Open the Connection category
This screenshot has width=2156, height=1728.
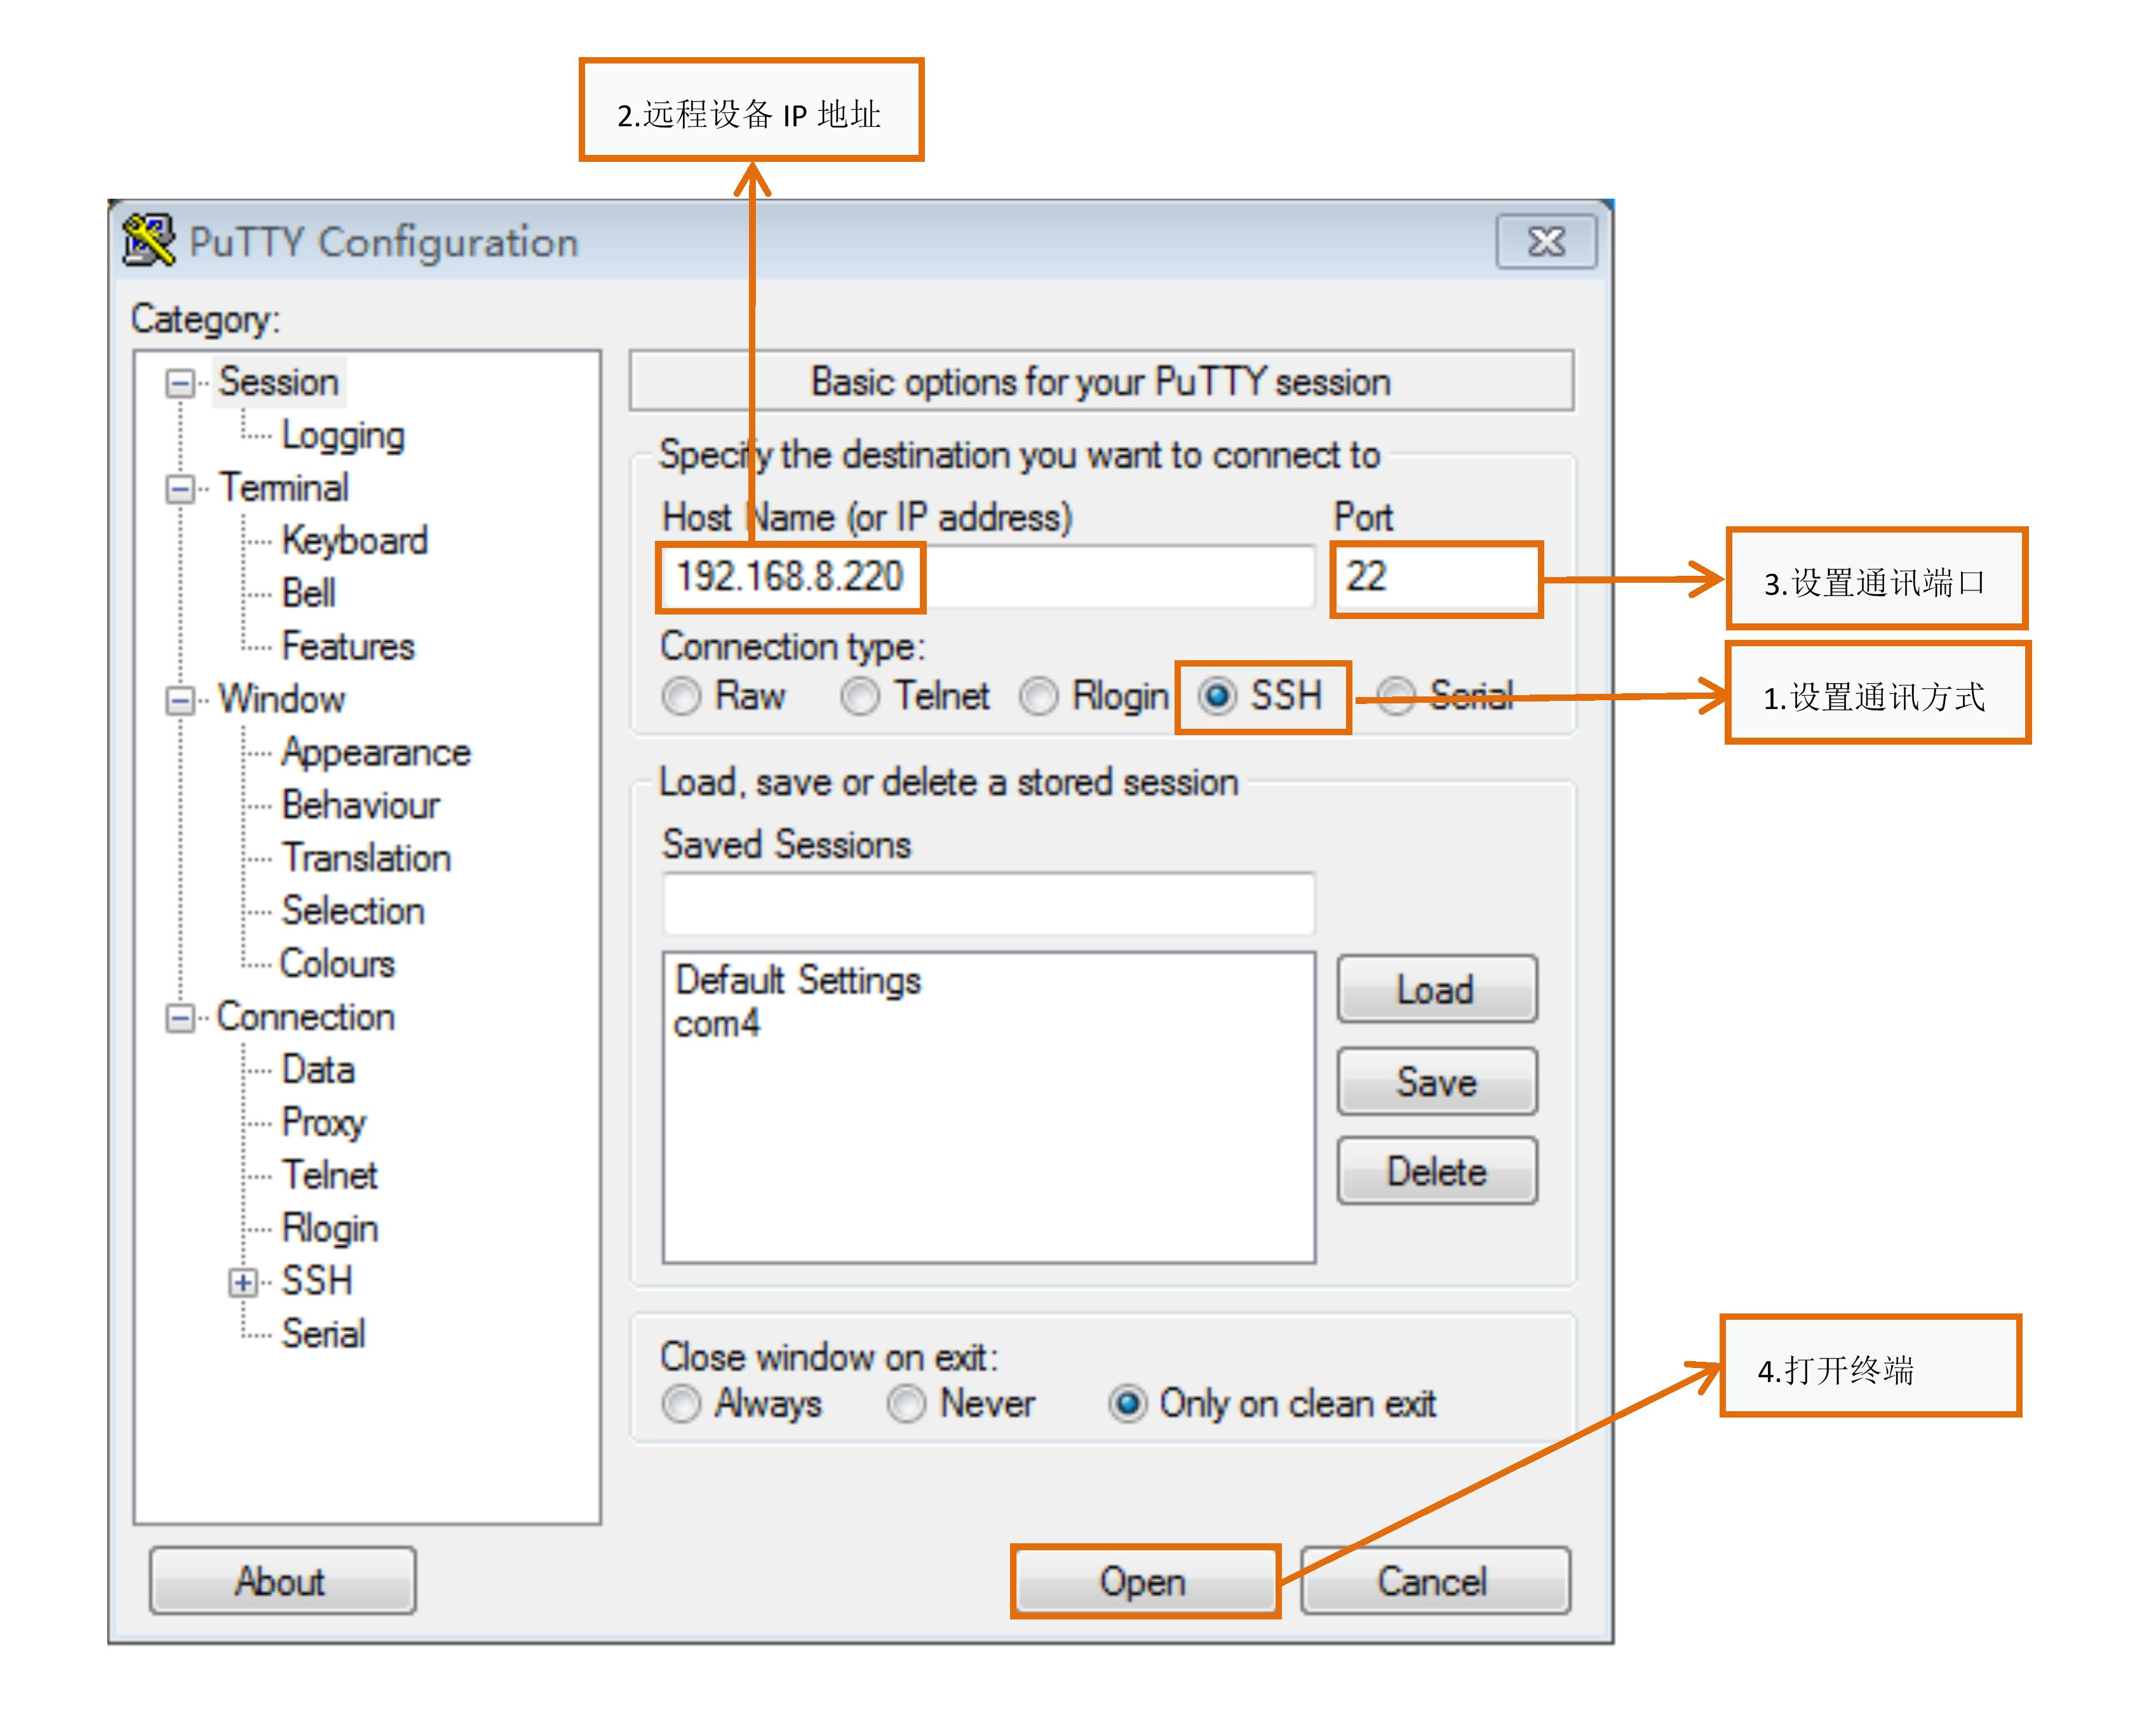tap(305, 1018)
